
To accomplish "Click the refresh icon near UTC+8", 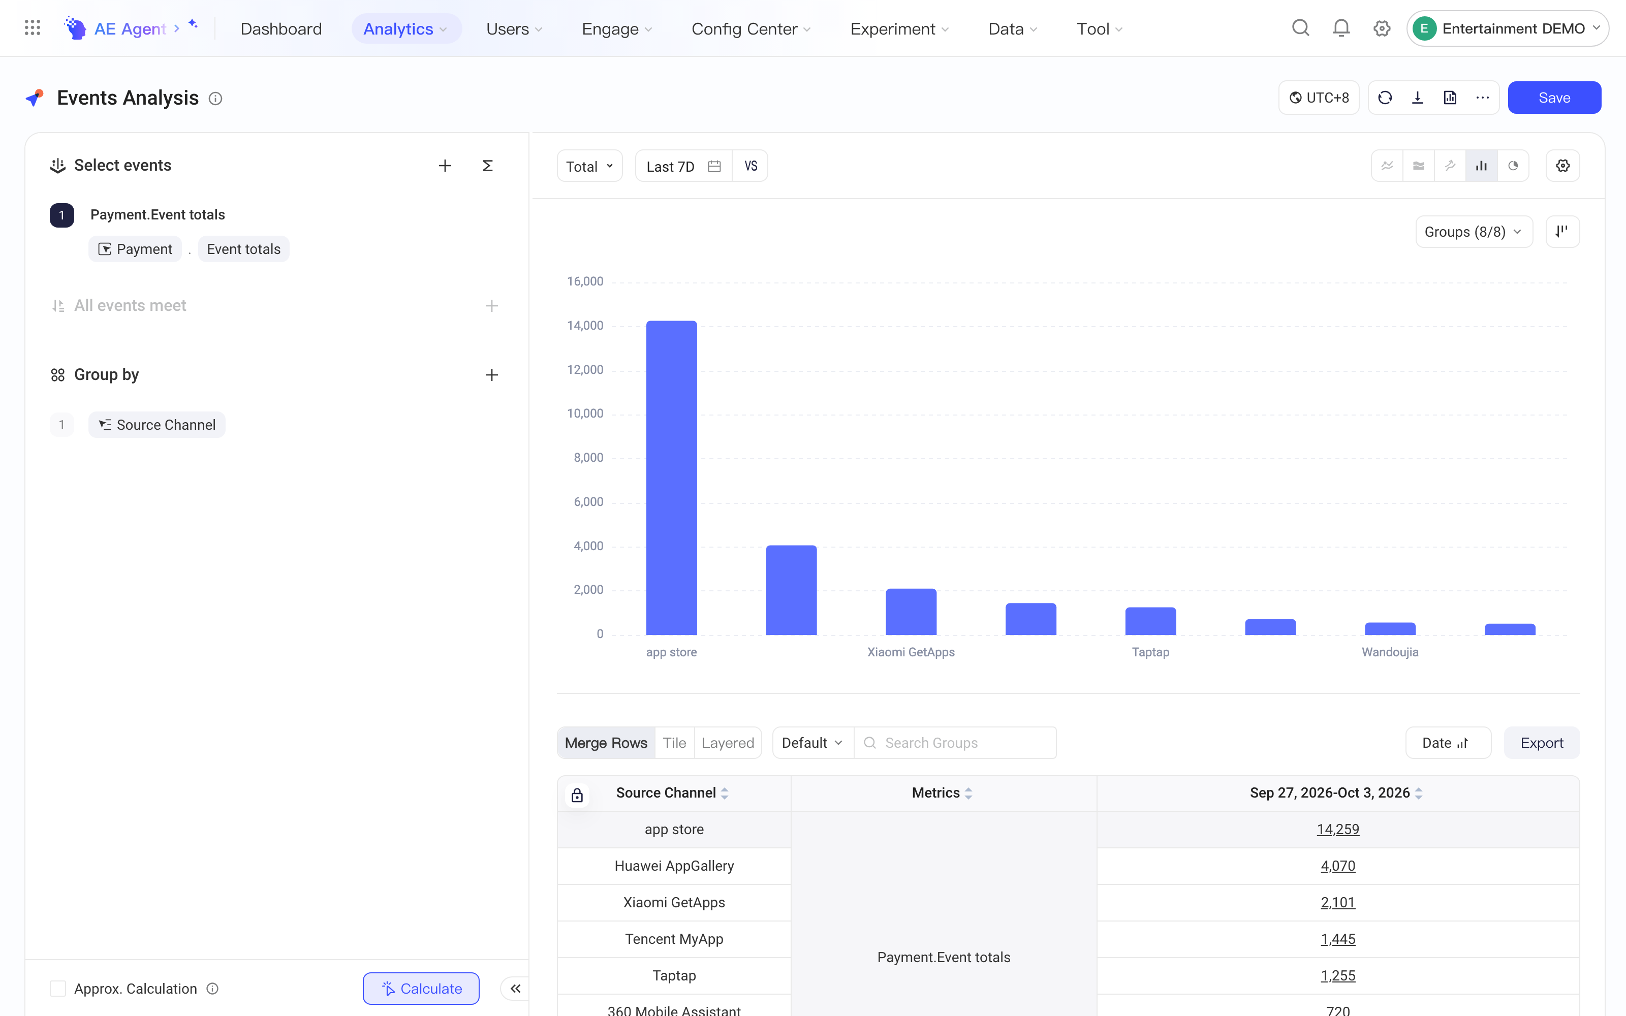I will point(1385,98).
